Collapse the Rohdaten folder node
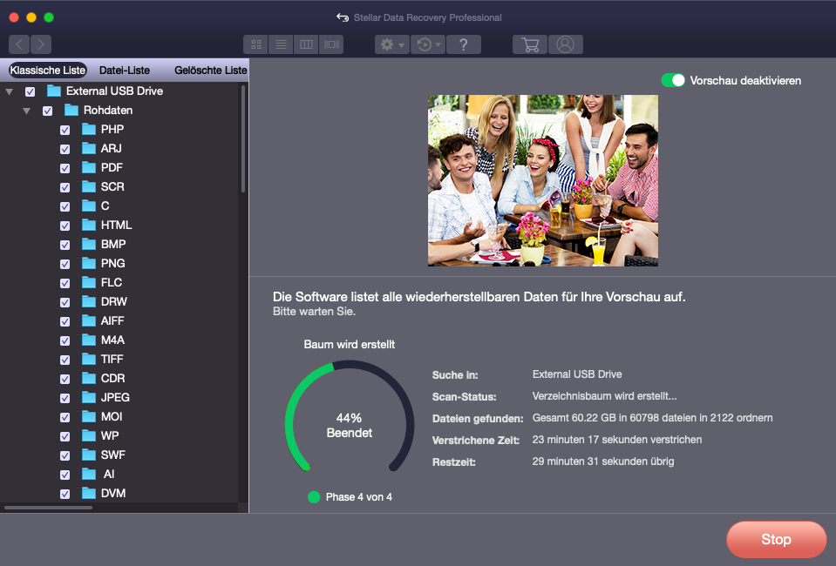836x566 pixels. click(26, 111)
